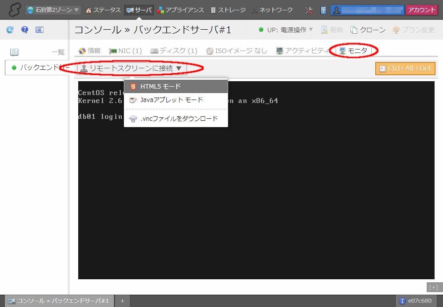Viewport: 443px width, 307px height.
Task: Open the help question mark icon in left panel
Action: tap(25, 30)
